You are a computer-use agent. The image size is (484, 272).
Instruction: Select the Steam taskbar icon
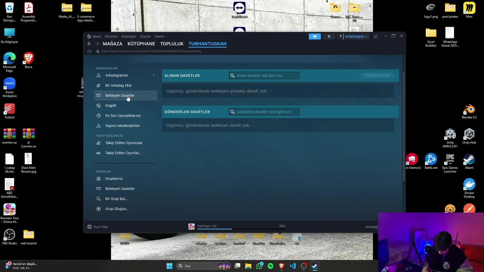pos(315,266)
